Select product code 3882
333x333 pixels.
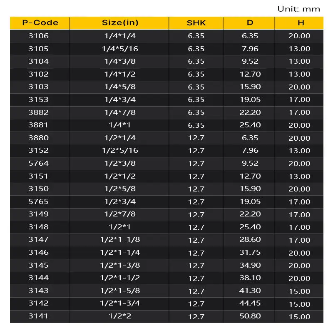39,112
